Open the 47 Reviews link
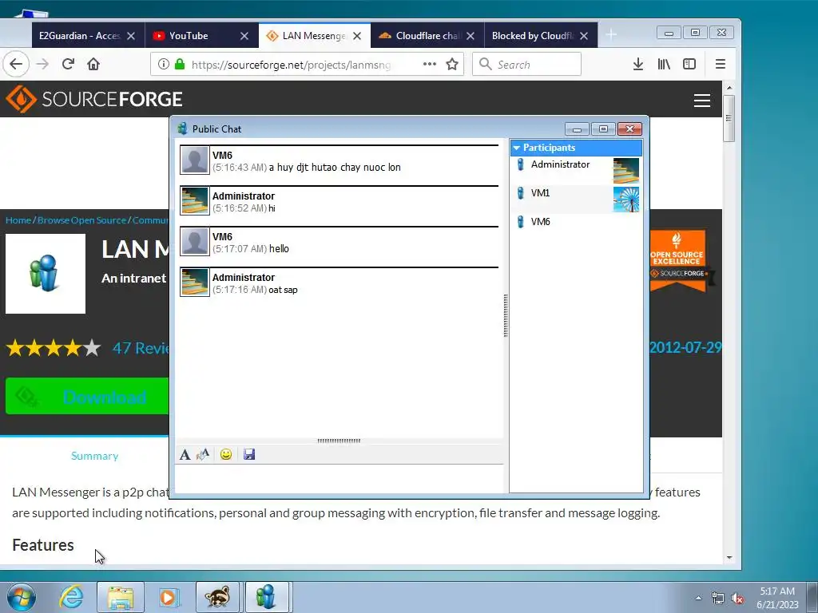818x613 pixels. tap(141, 348)
